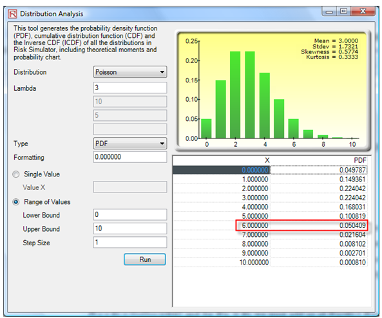Select PDF cell 0.149361

point(319,179)
